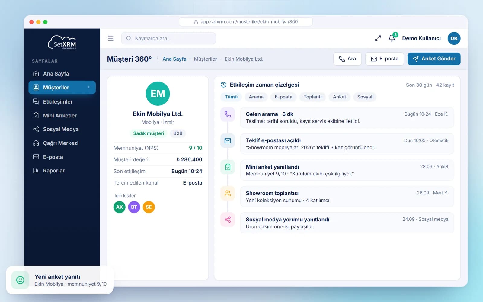Click the fullscreen expand arrows icon
Screen dimensions: 483x302
point(378,38)
